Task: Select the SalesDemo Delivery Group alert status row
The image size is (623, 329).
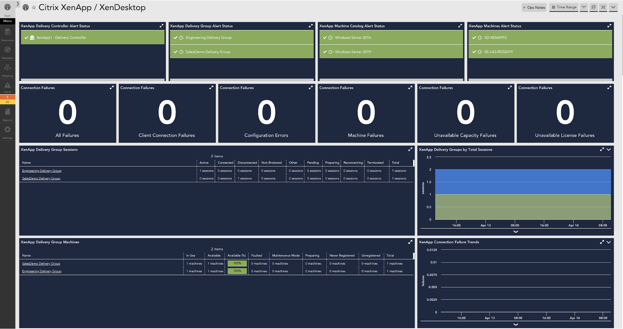Action: [x=242, y=52]
